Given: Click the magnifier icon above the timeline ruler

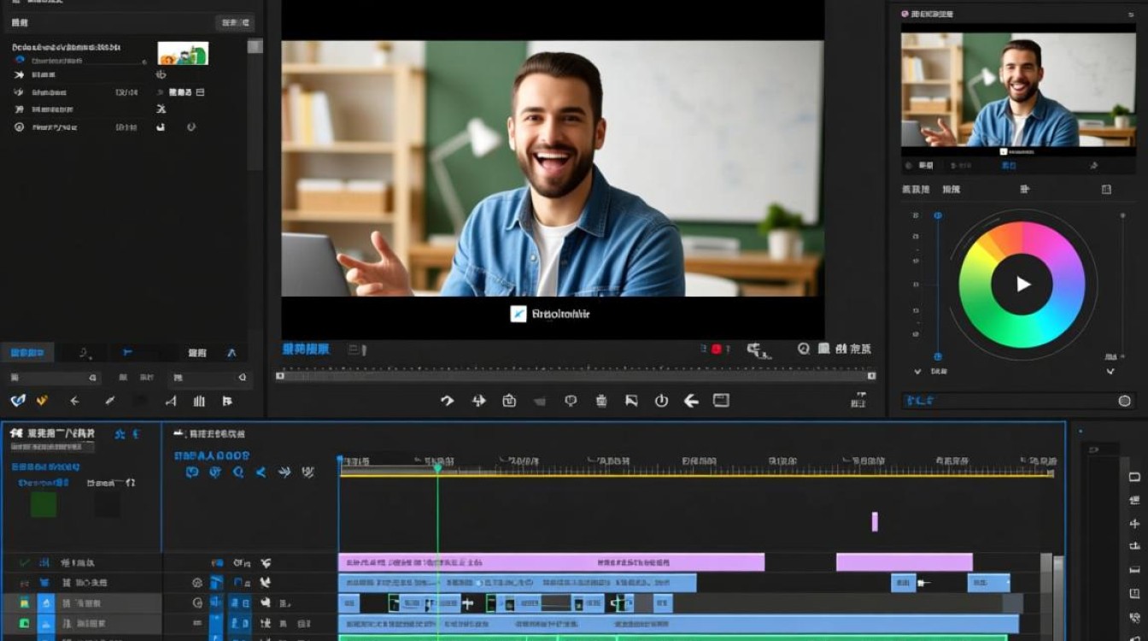Looking at the screenshot, I should point(238,472).
